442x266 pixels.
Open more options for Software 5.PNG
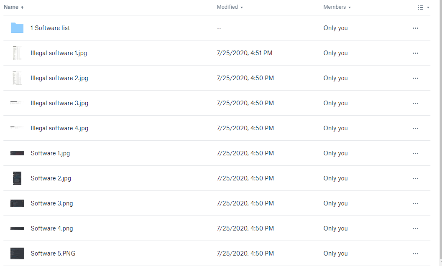[x=415, y=253]
